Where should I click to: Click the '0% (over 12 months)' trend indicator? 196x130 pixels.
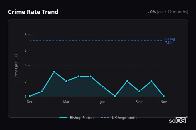point(167,12)
